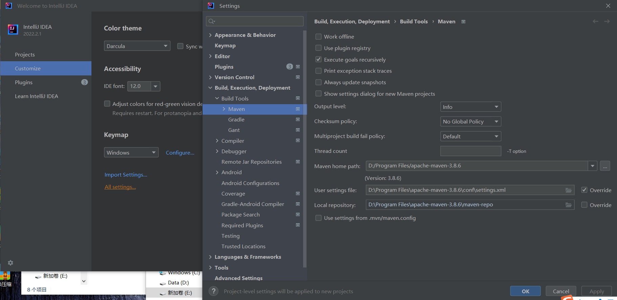The height and width of the screenshot is (300, 617).
Task: Click the browse ellipsis button for Maven home
Action: (x=605, y=166)
